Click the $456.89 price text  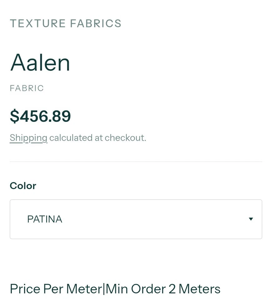pyautogui.click(x=40, y=116)
